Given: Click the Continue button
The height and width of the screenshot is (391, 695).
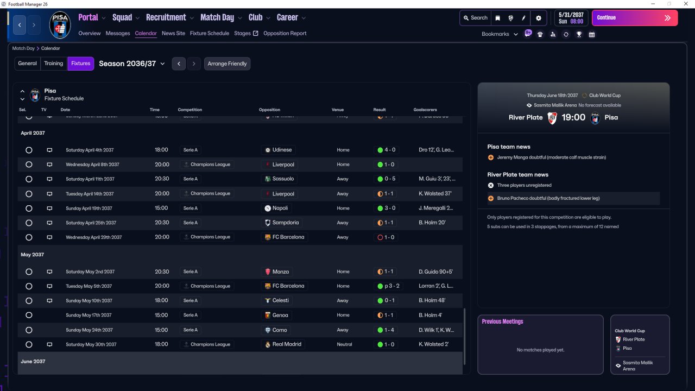Looking at the screenshot, I should pos(635,18).
